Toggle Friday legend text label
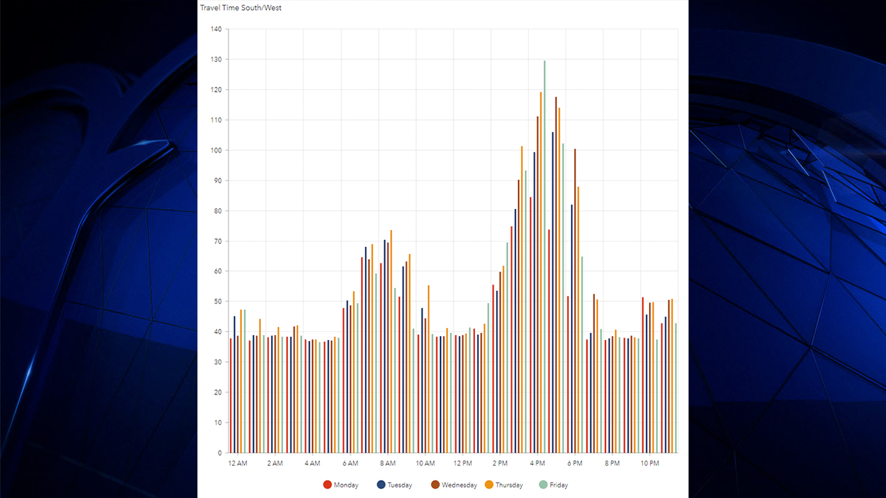The height and width of the screenshot is (498, 886). pyautogui.click(x=559, y=485)
